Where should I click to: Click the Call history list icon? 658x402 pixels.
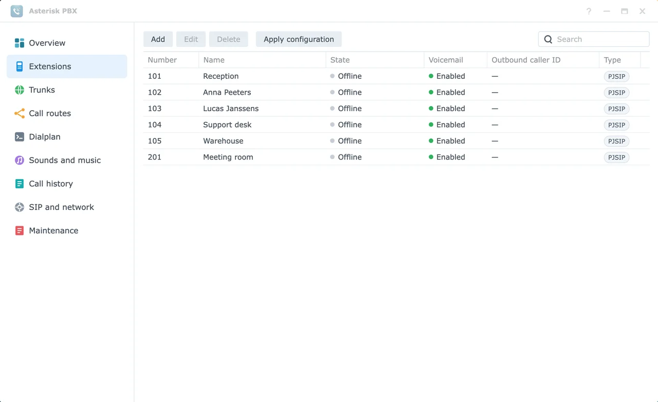point(20,184)
